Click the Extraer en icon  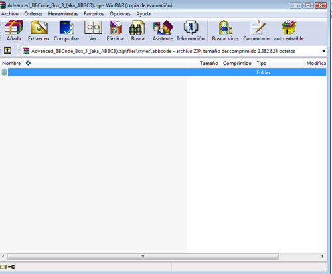[x=39, y=27]
